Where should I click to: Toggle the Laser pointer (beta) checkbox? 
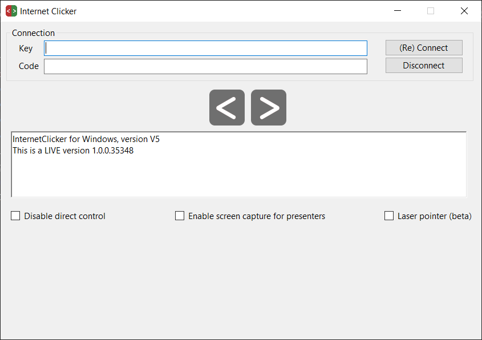(x=389, y=216)
